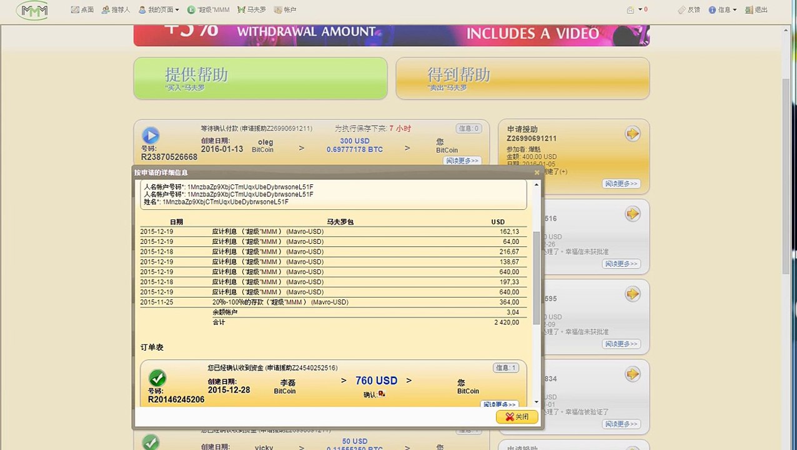Open the "超级"MMM navigation item
This screenshot has width=797, height=450.
[x=208, y=10]
